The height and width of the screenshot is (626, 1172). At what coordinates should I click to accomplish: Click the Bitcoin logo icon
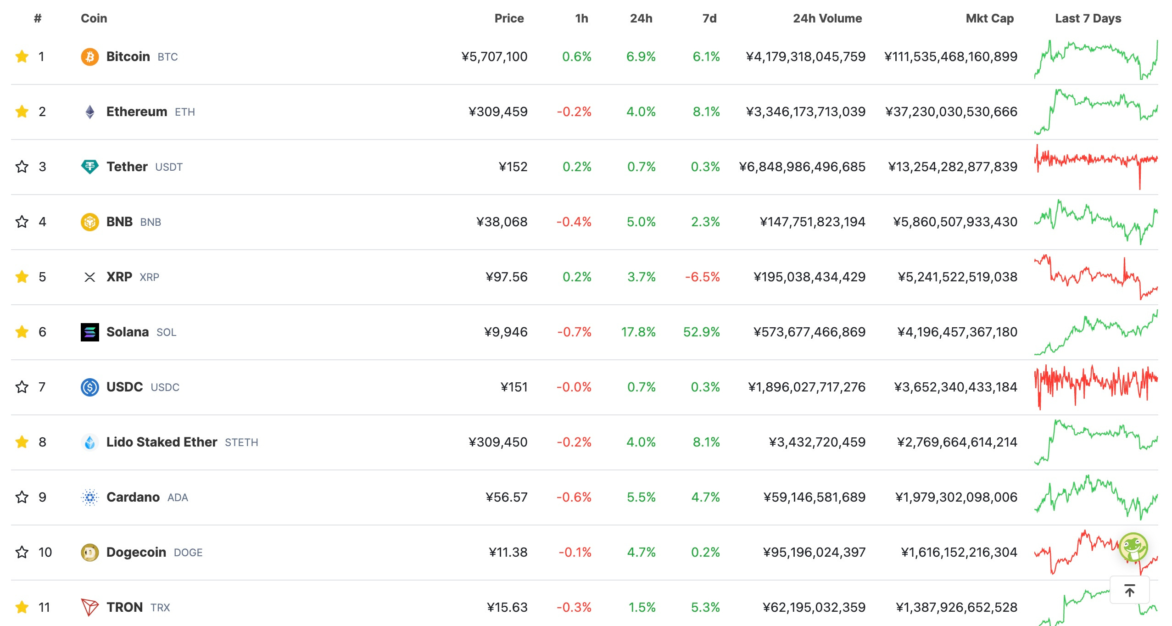coord(90,57)
